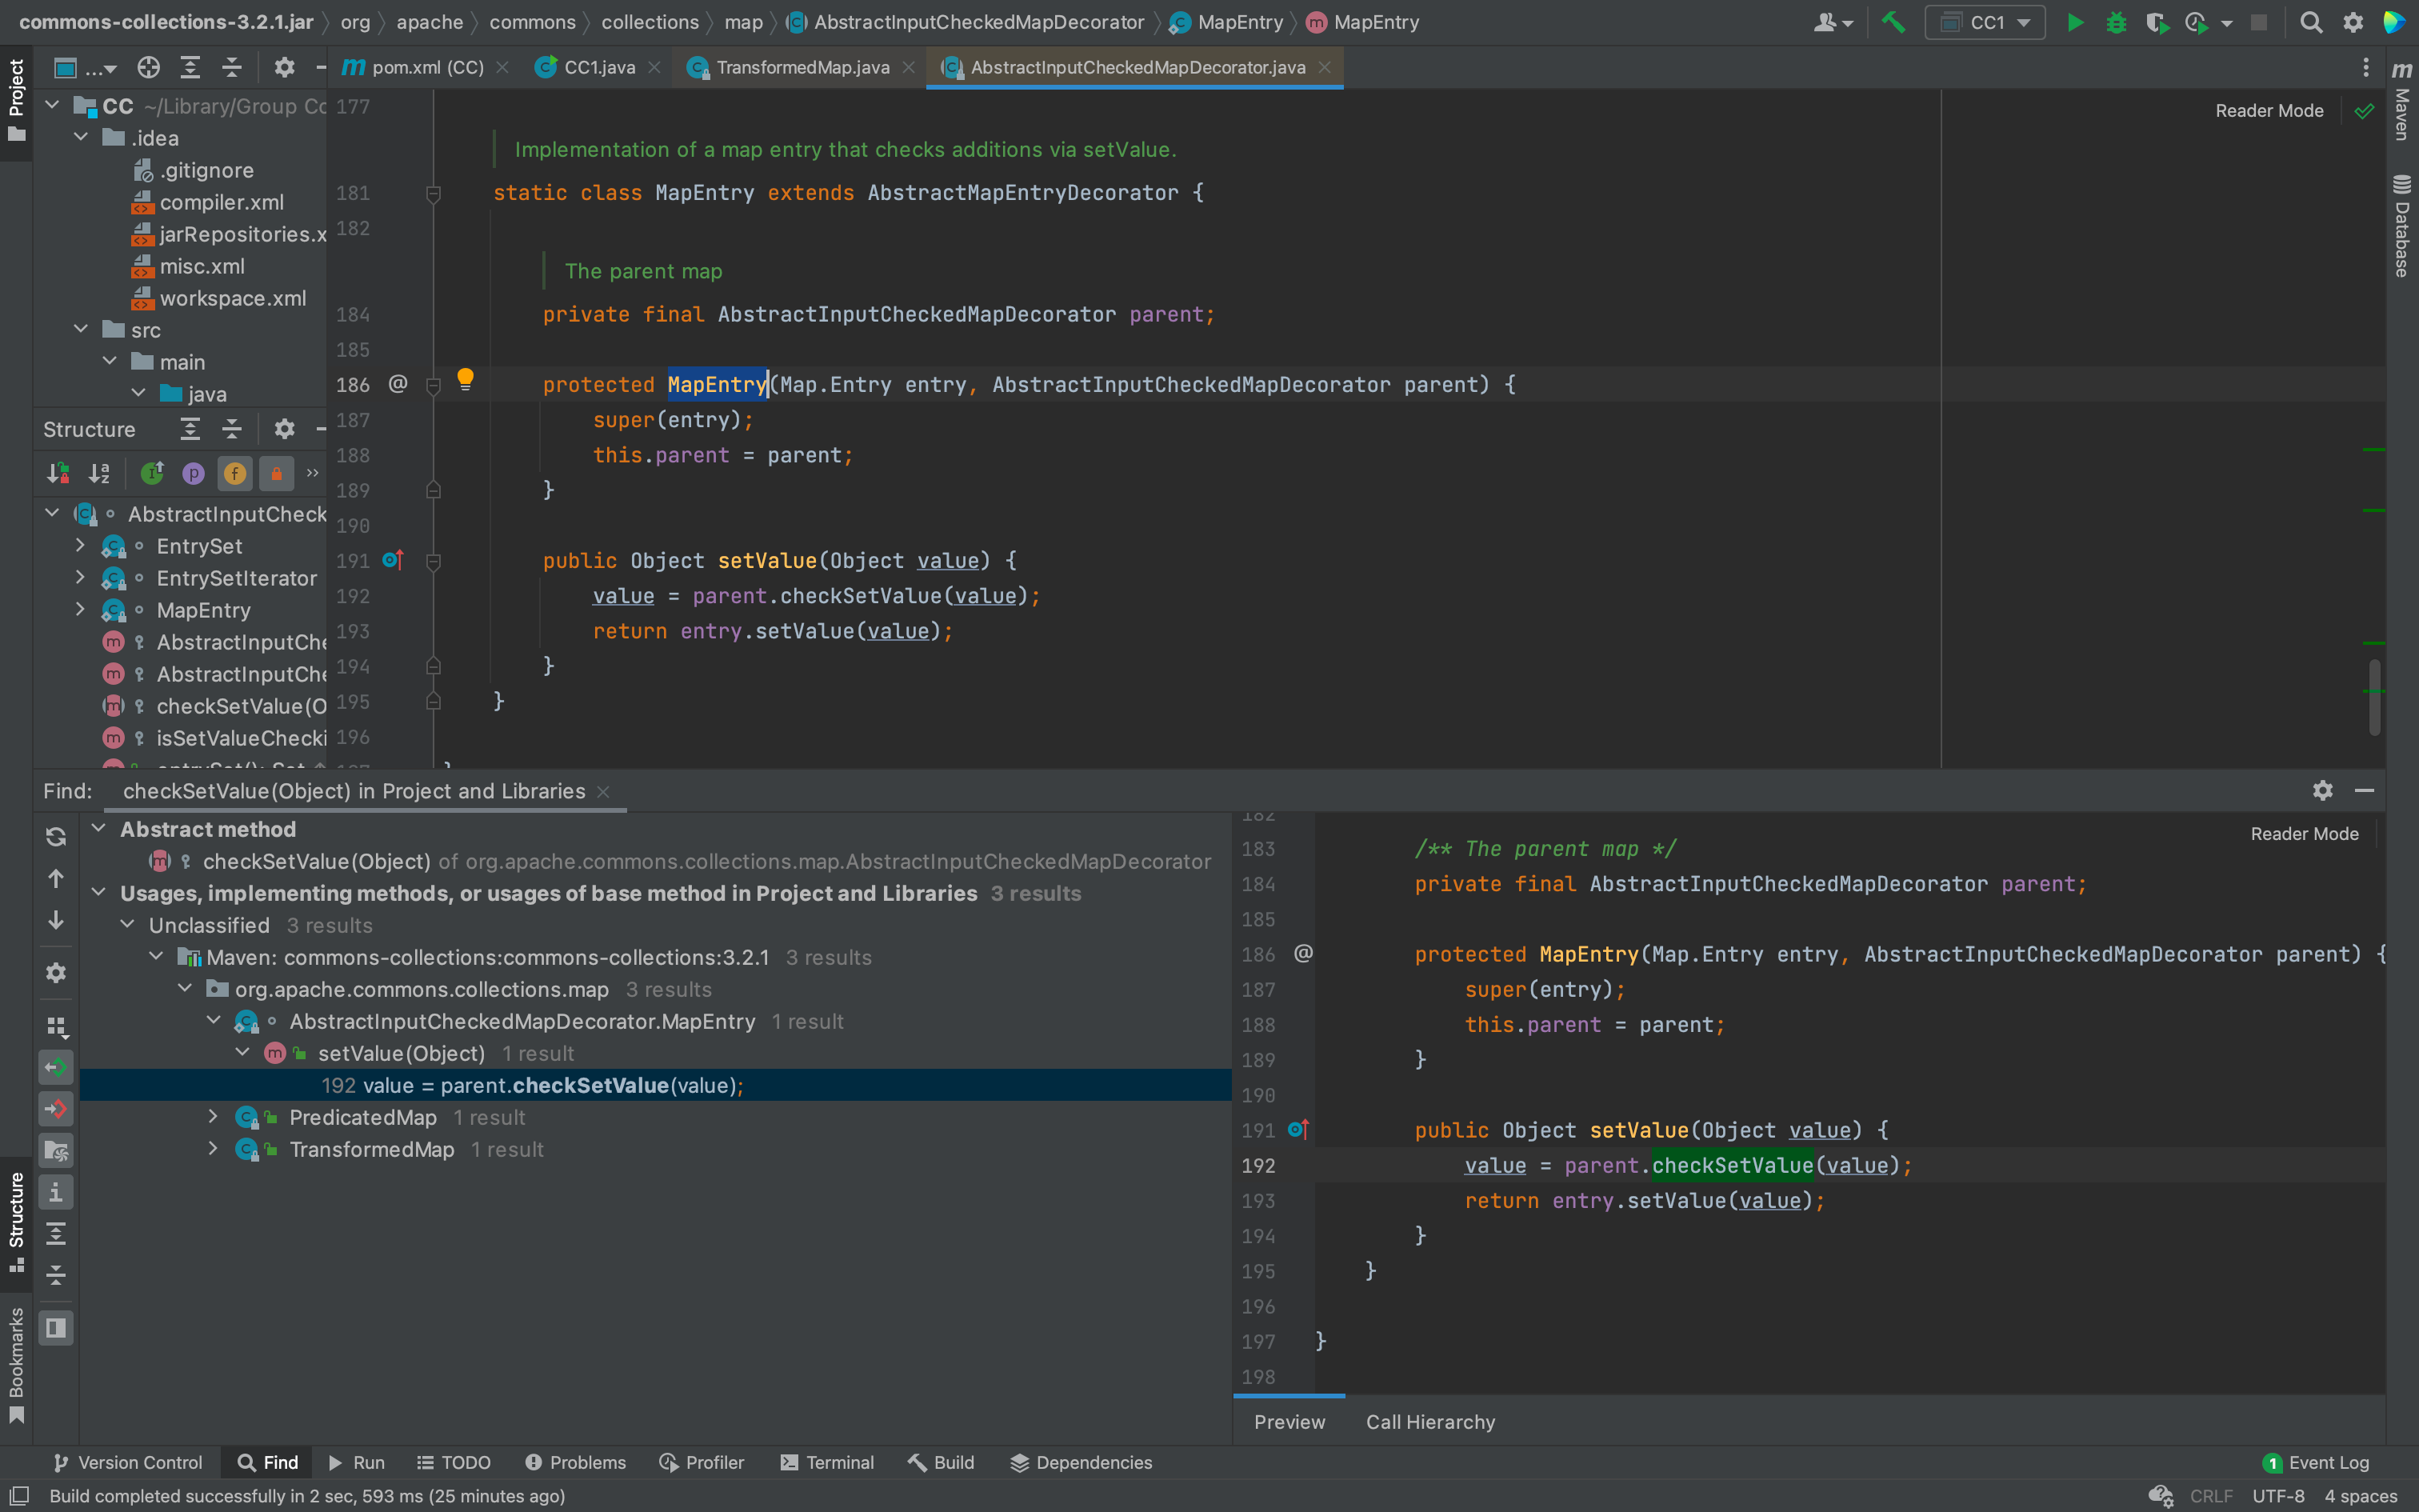Collapse Abstract method group
The height and width of the screenshot is (1512, 2419).
pyautogui.click(x=99, y=828)
